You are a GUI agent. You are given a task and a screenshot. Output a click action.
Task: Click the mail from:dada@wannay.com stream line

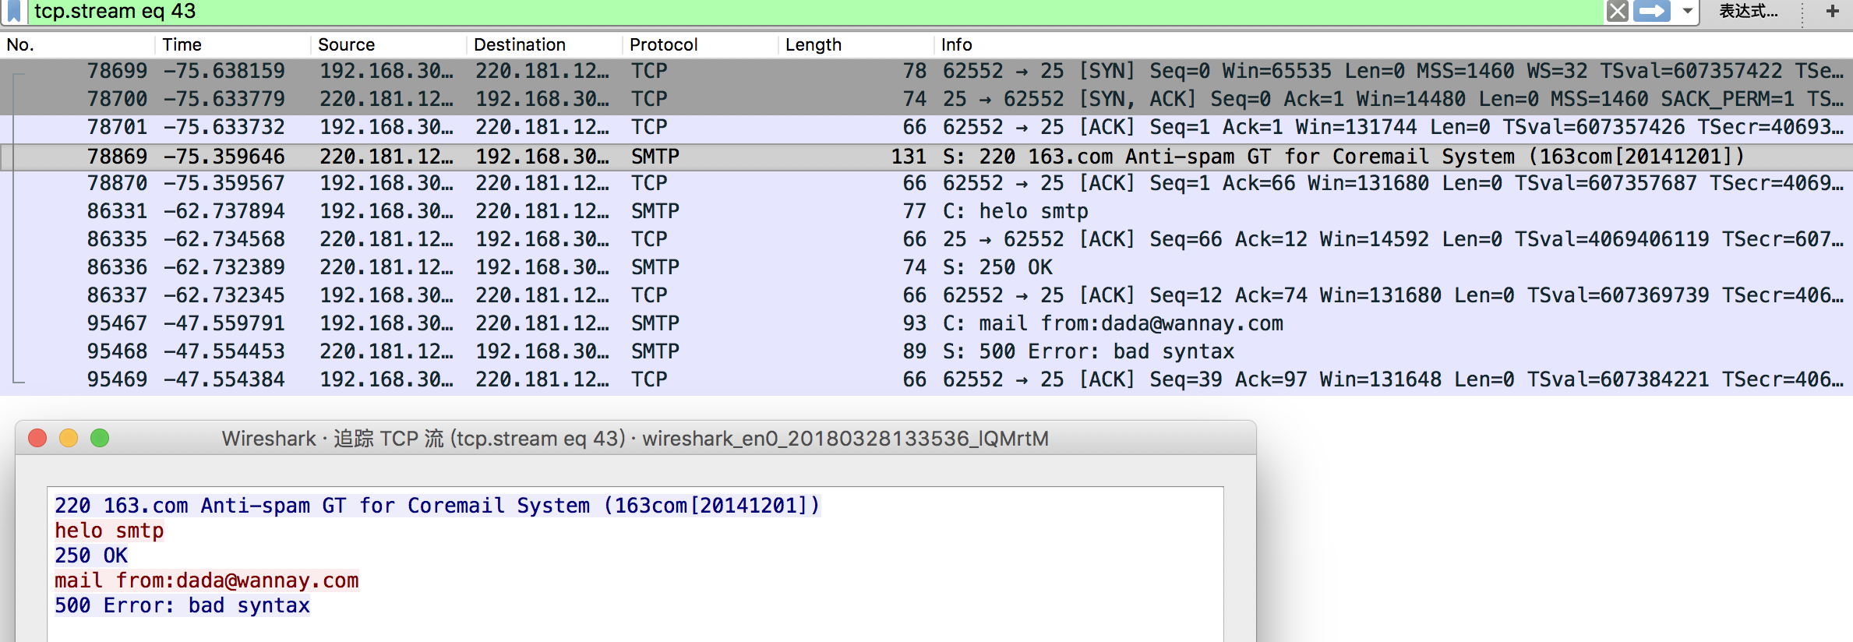click(x=206, y=580)
